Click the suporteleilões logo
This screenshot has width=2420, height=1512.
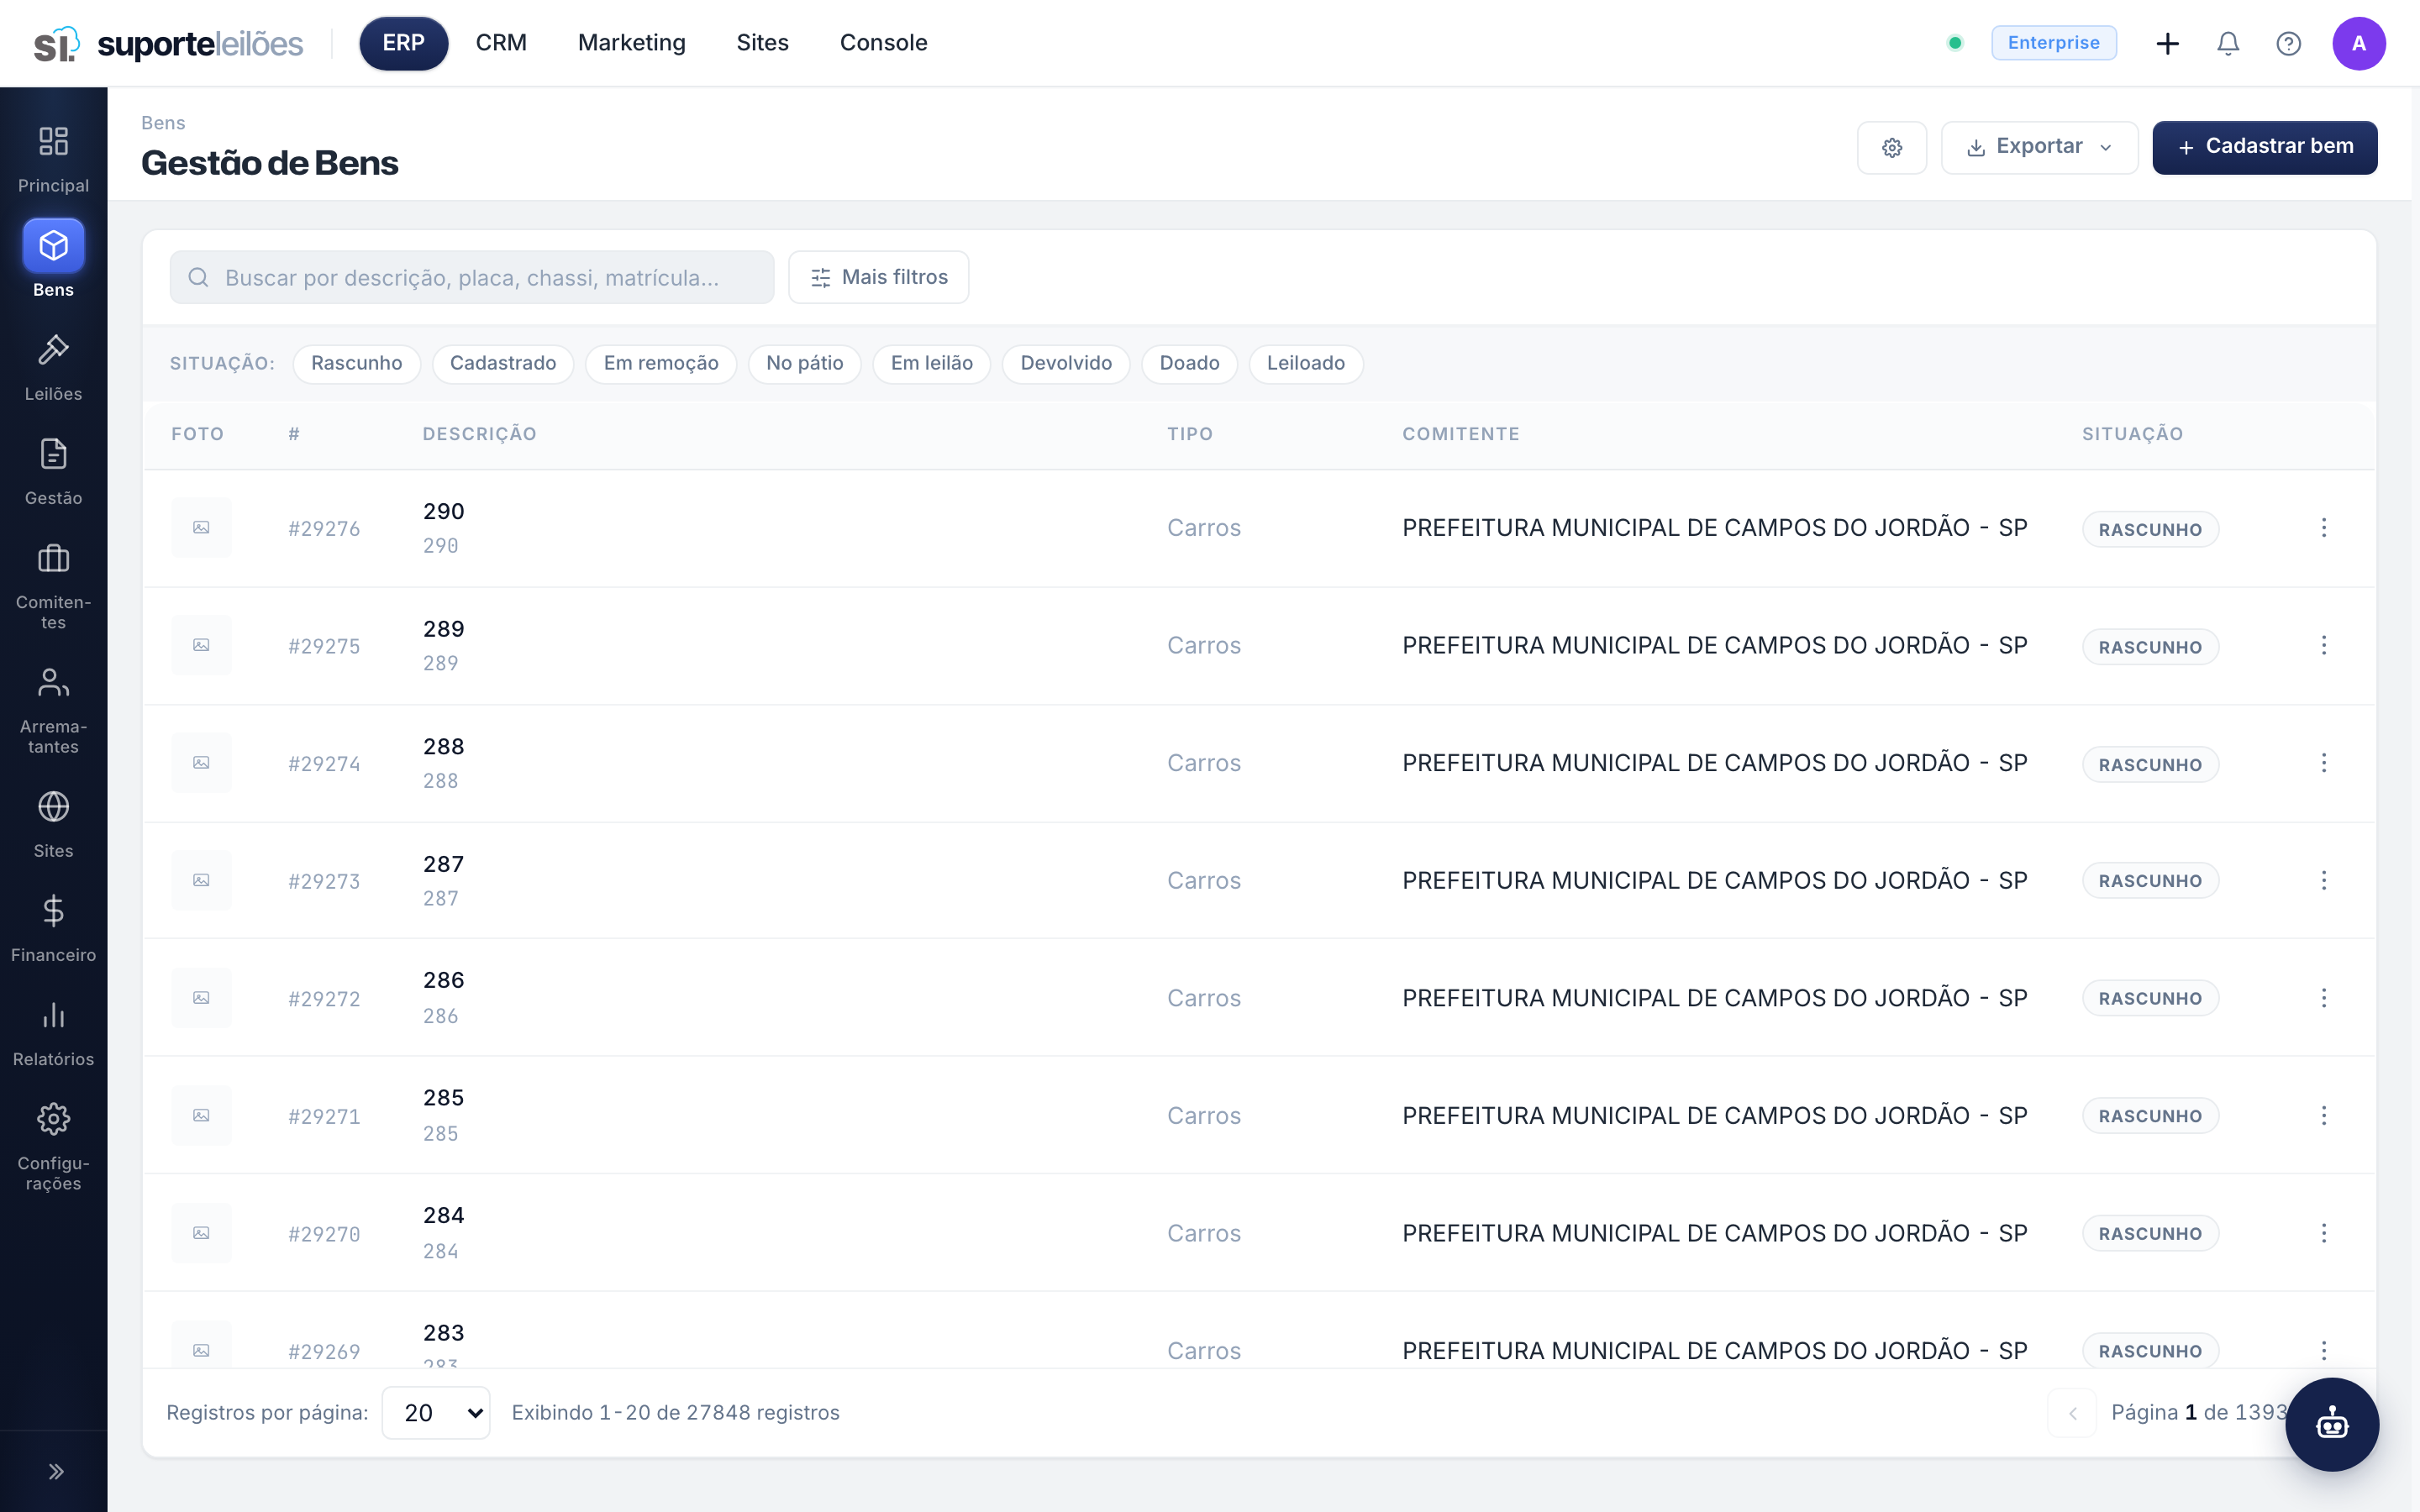(x=168, y=43)
